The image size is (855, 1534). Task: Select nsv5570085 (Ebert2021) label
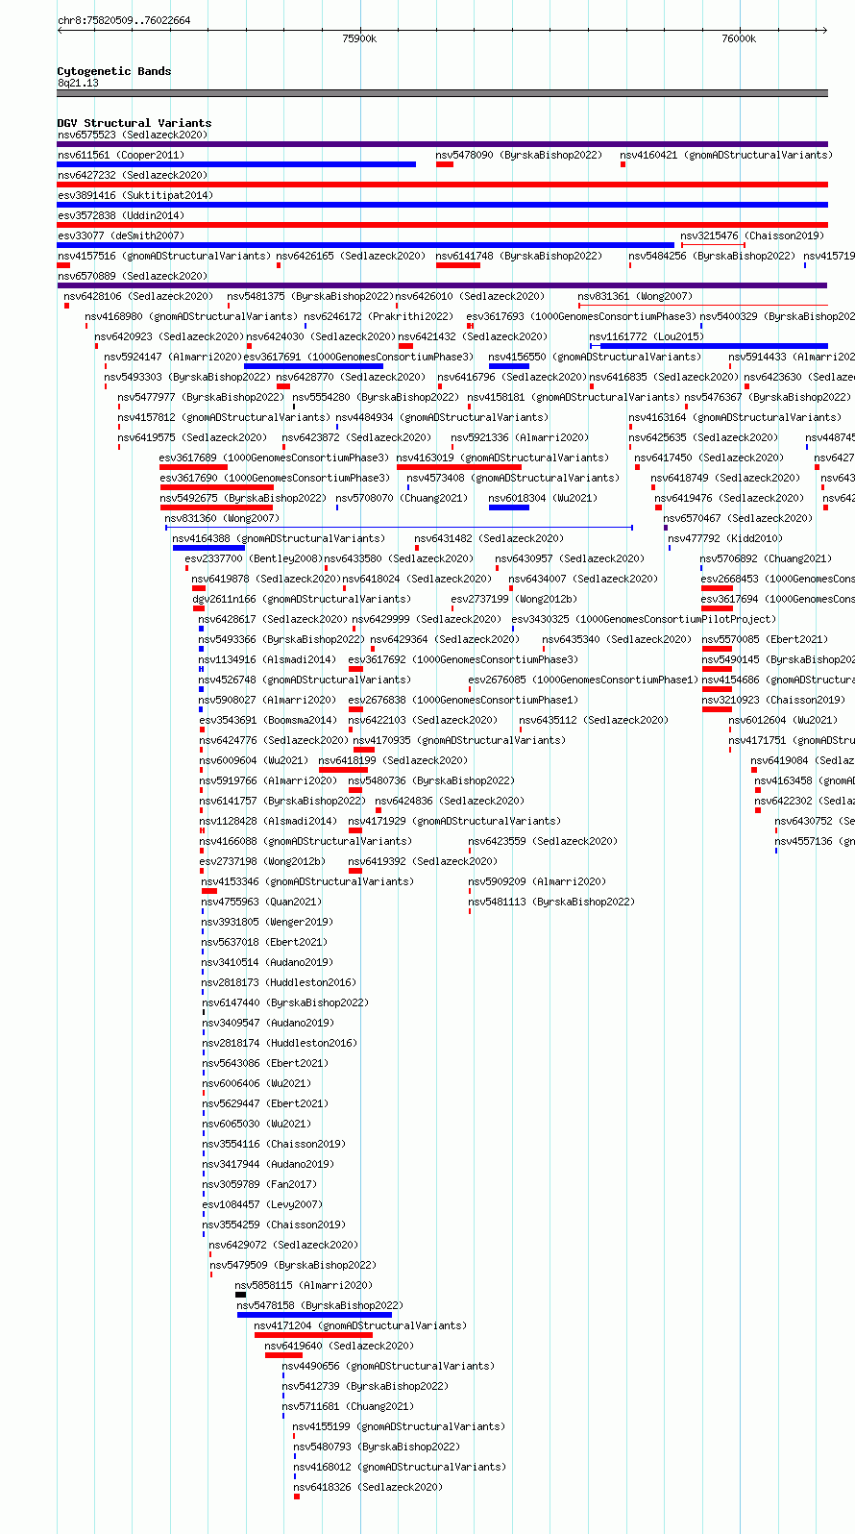point(765,639)
